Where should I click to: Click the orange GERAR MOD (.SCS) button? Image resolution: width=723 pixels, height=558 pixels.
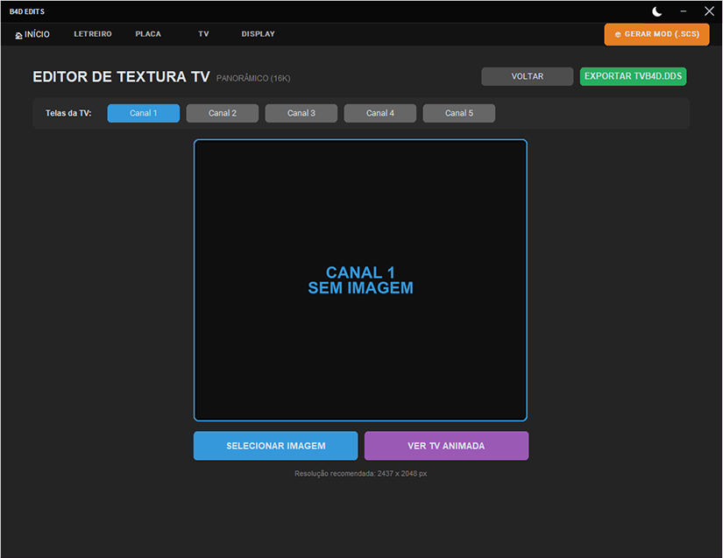pos(656,34)
